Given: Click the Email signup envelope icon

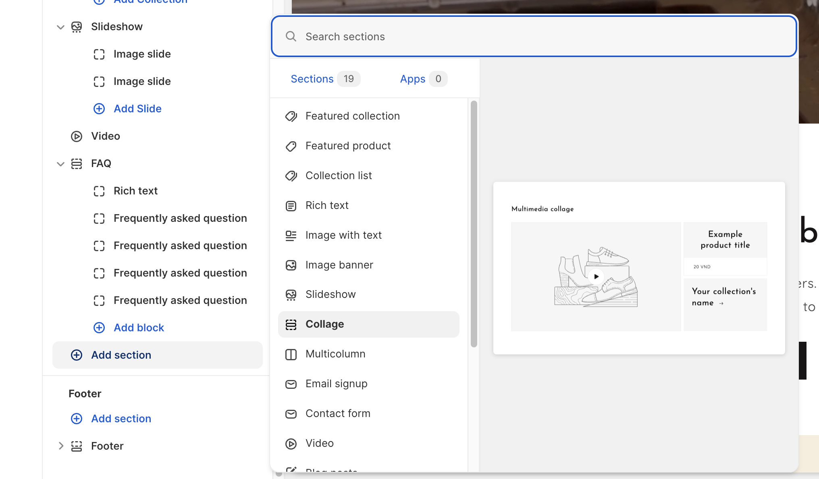Looking at the screenshot, I should (291, 384).
